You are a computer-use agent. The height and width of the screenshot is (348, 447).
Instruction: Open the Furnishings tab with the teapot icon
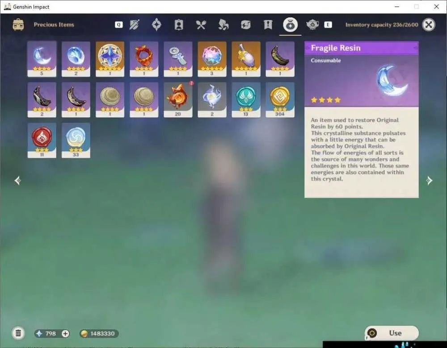(312, 25)
